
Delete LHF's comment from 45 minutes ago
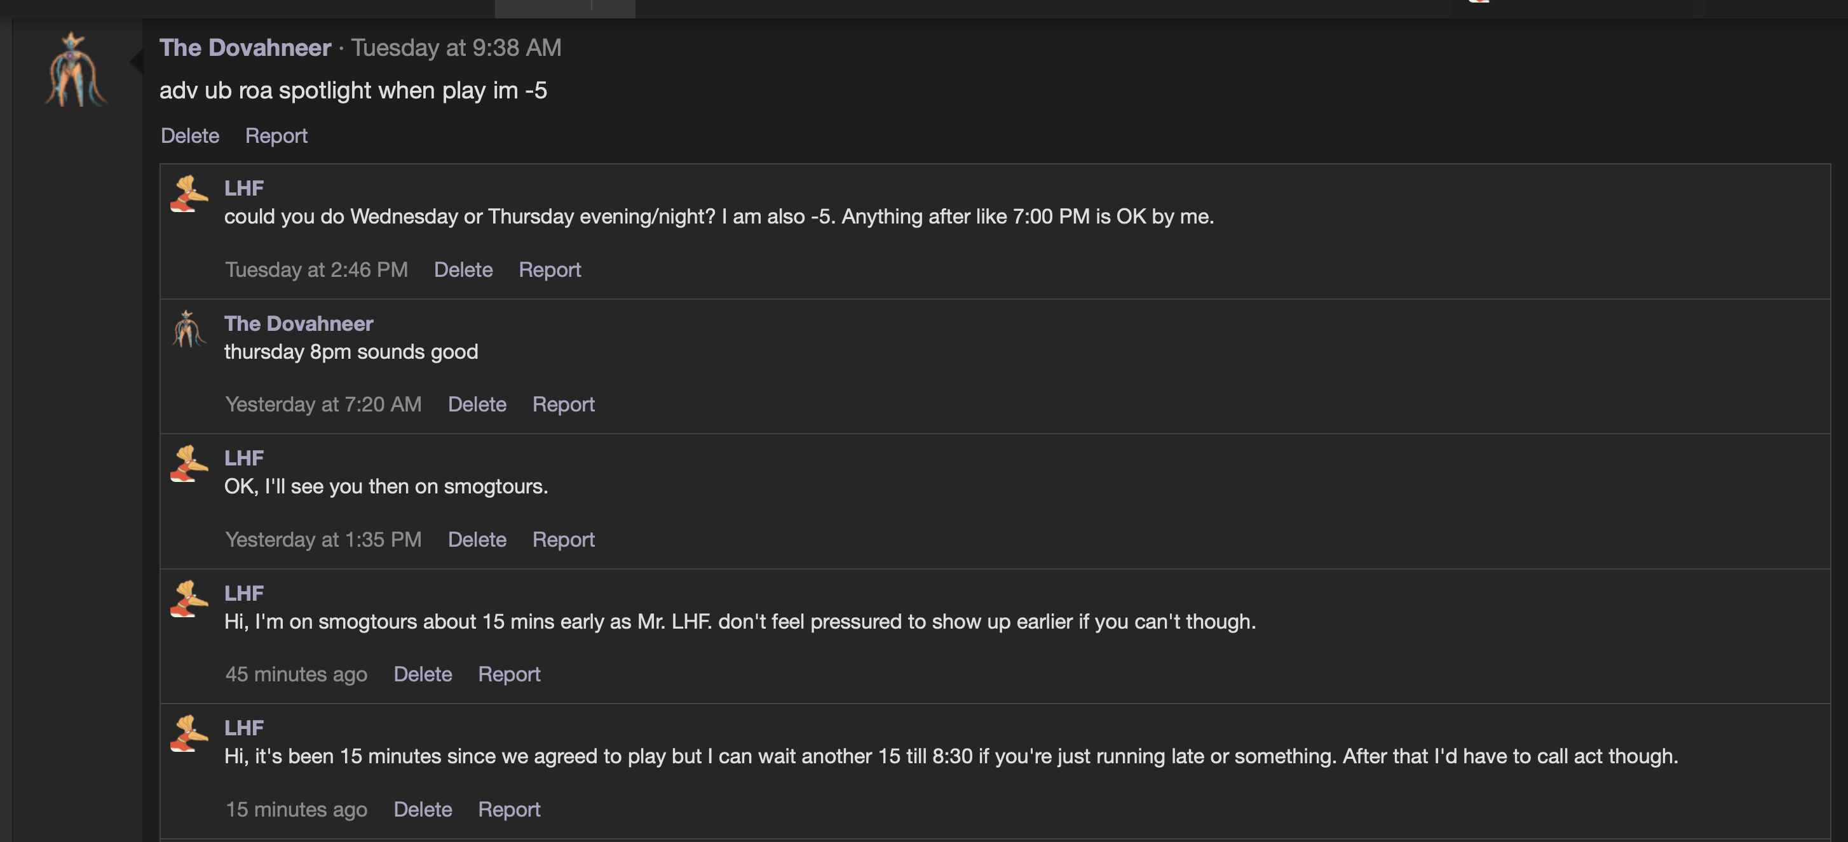423,674
